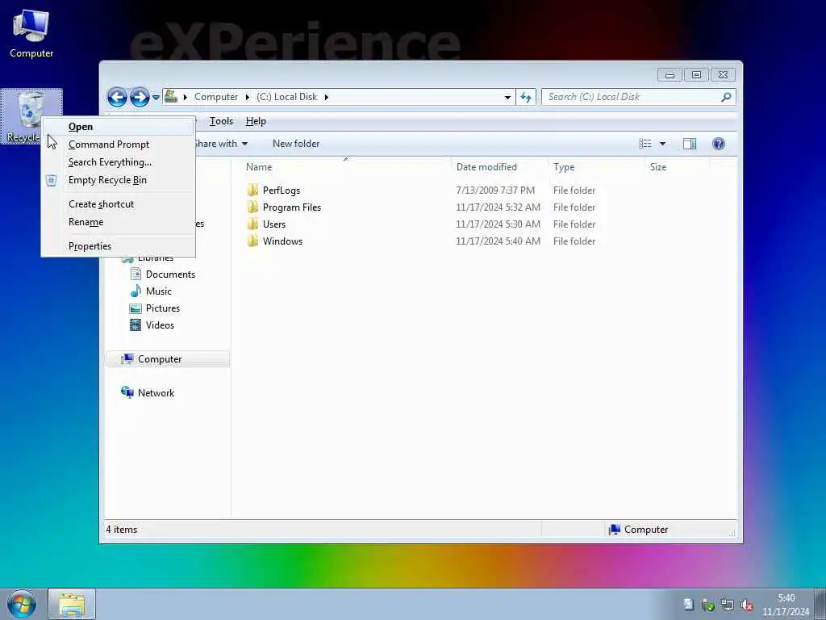Click the Users folder name
Viewport: 826px width, 620px height.
tap(274, 224)
